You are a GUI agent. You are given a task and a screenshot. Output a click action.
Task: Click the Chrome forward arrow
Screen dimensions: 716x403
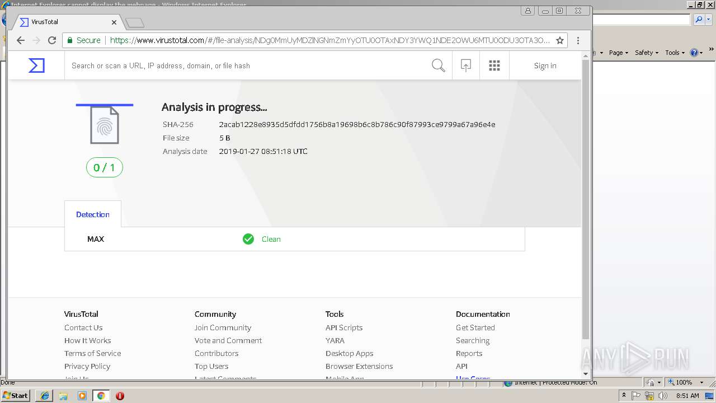(36, 40)
